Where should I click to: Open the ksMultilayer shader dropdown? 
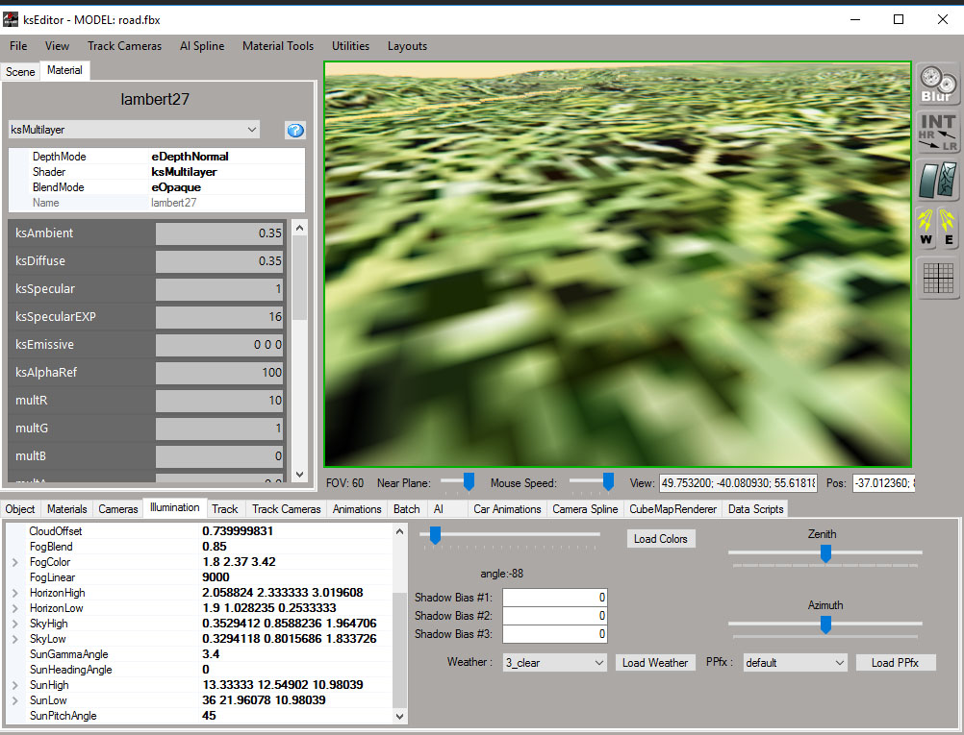coord(134,130)
